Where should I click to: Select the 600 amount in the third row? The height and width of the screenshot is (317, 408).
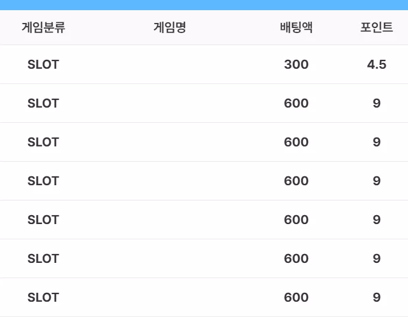coord(296,142)
